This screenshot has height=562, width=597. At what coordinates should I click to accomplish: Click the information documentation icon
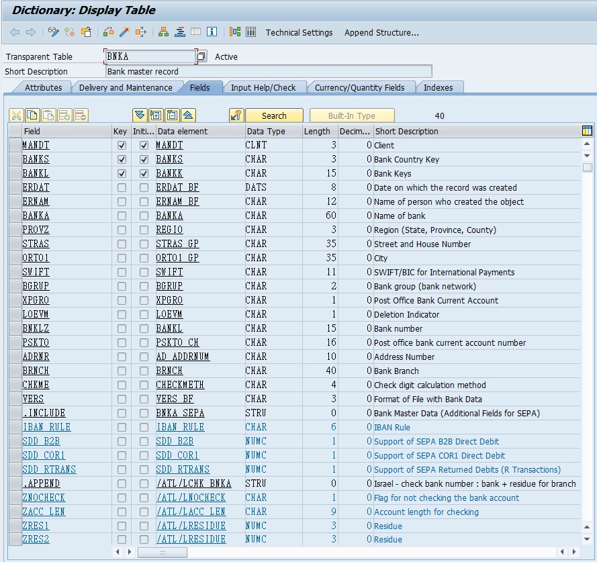[212, 32]
